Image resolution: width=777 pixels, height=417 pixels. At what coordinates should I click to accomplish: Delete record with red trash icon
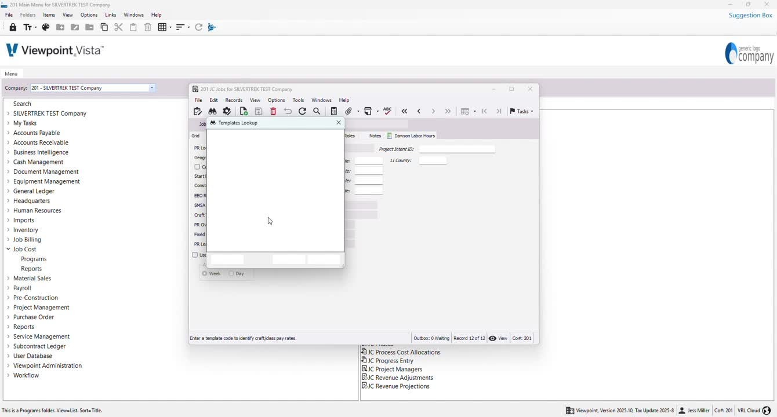tap(273, 111)
